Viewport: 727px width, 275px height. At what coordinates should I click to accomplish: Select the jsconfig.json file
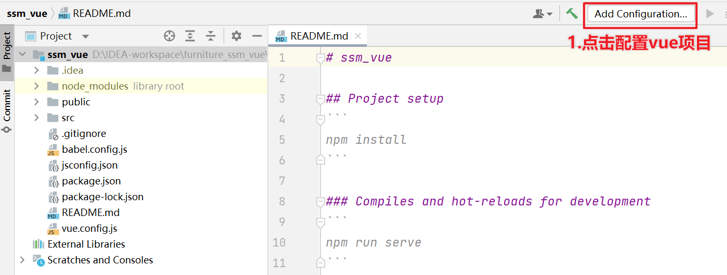[90, 165]
